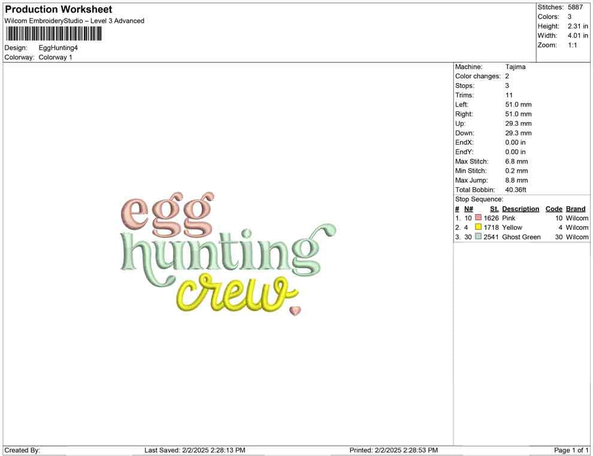Click the Description column header

click(521, 208)
